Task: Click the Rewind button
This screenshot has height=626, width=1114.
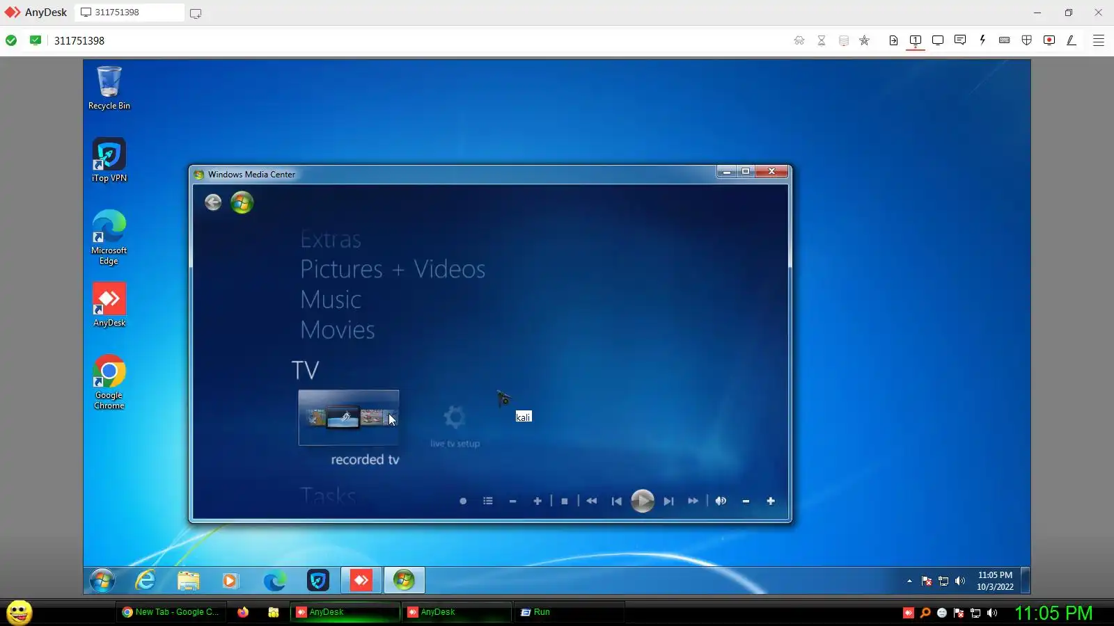Action: pyautogui.click(x=592, y=501)
